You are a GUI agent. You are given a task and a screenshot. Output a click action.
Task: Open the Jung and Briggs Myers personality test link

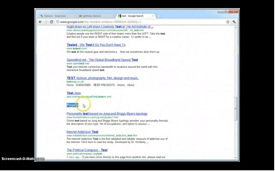coord(107,114)
